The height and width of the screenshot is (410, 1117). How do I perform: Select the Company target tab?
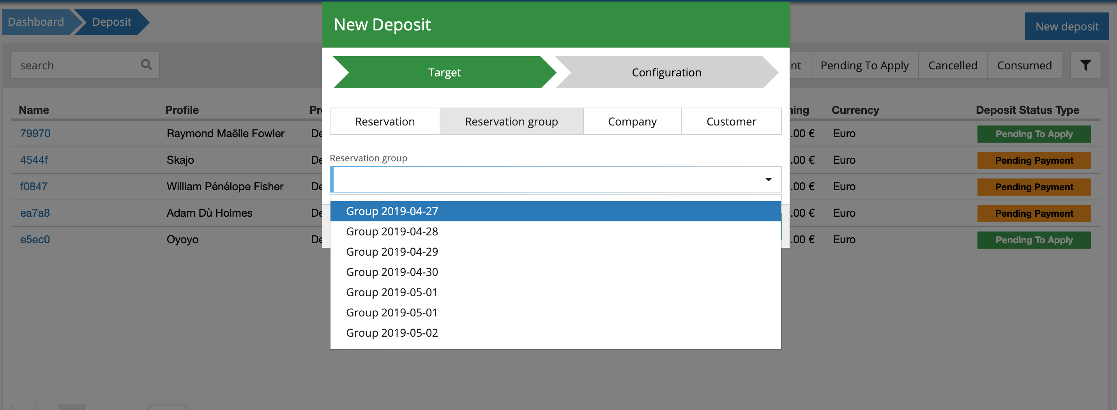click(x=632, y=121)
